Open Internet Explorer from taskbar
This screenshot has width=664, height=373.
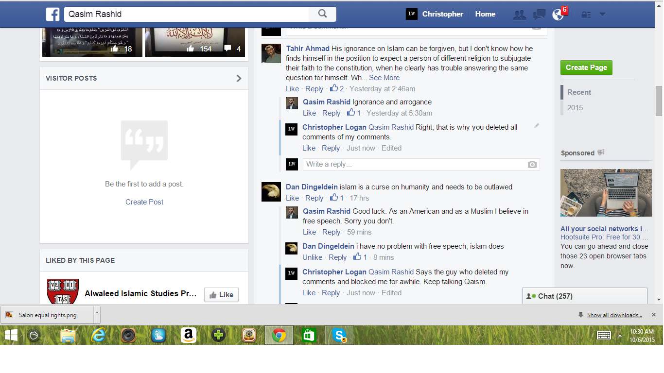98,335
